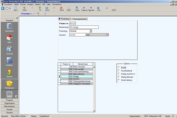Image resolution: width=177 pixels, height=118 pixels.
Task: Select the Finanstyp form tab
Action: pos(64,19)
